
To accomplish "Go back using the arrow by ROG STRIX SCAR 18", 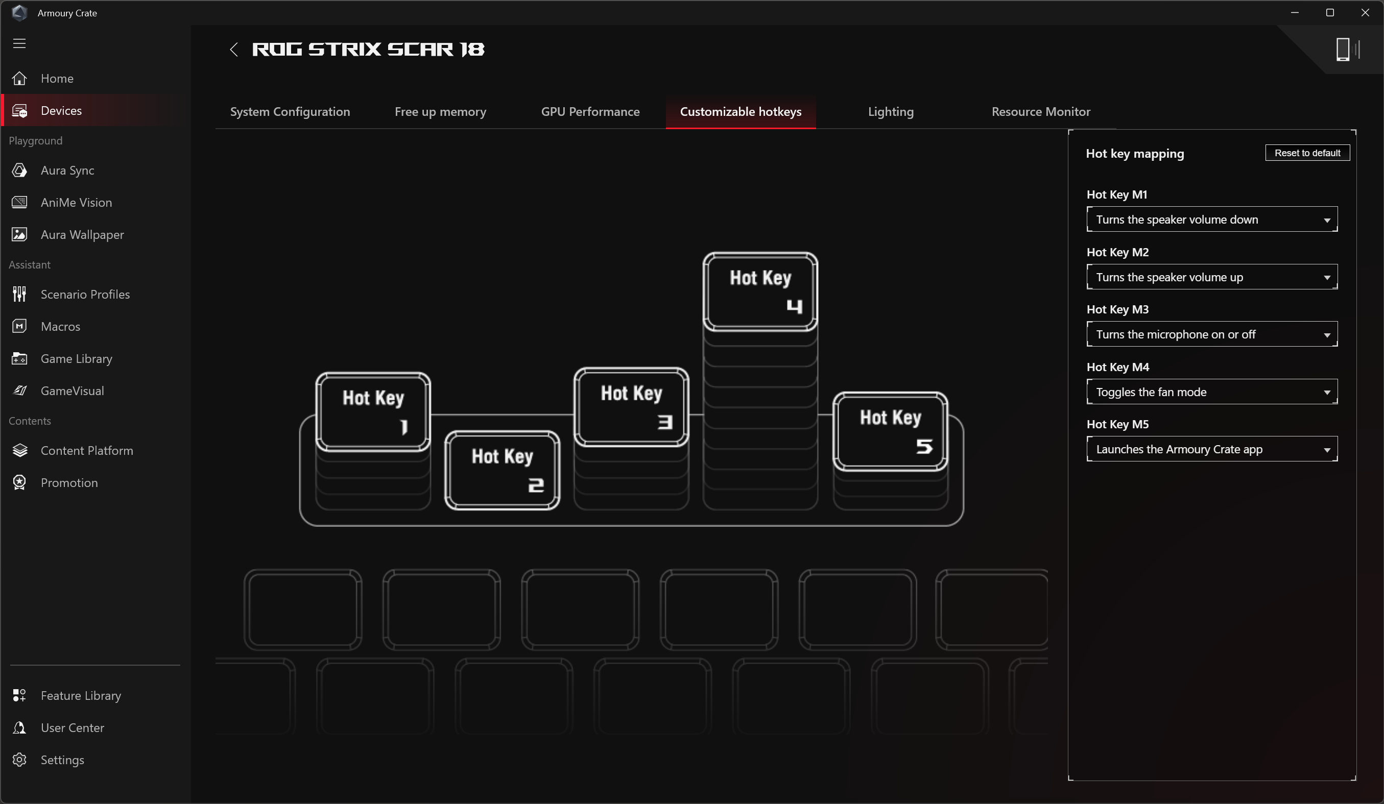I will (x=234, y=50).
